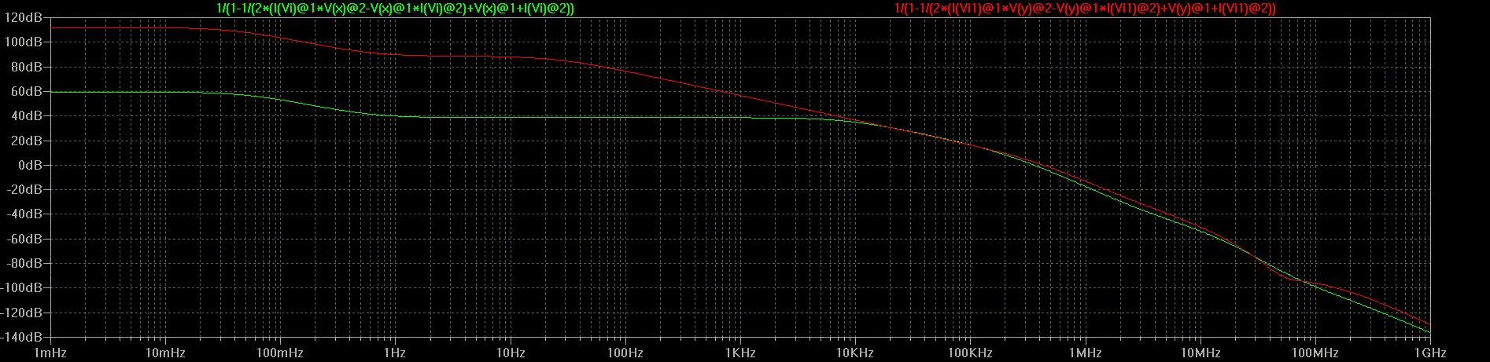
Task: Click the 0dB vertical axis label
Action: pyautogui.click(x=30, y=165)
